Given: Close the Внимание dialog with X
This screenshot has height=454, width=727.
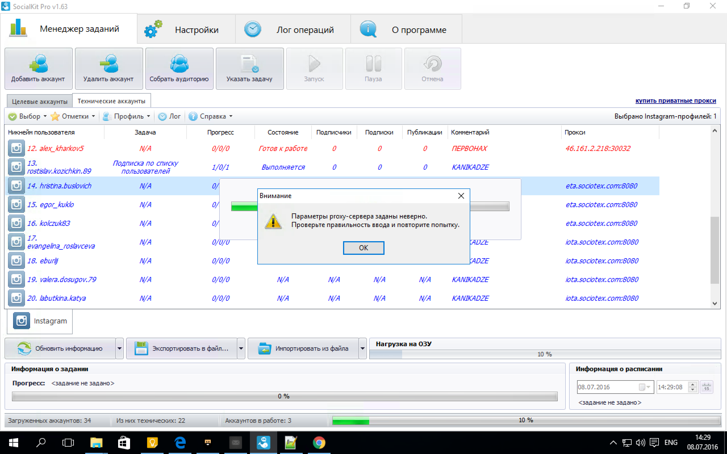Looking at the screenshot, I should click(x=461, y=196).
